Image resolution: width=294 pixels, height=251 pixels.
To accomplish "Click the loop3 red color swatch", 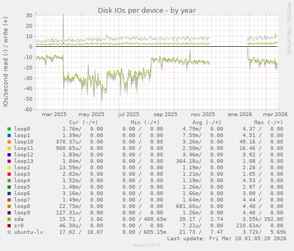I will click(x=9, y=174).
